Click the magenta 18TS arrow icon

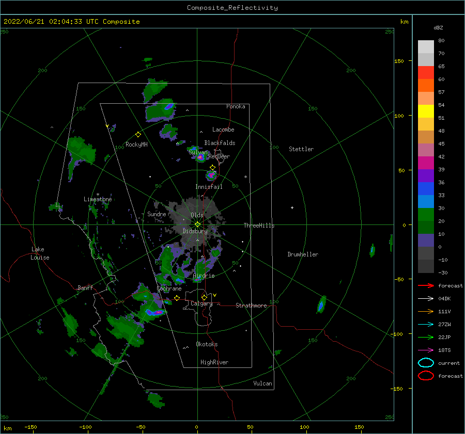pos(426,350)
